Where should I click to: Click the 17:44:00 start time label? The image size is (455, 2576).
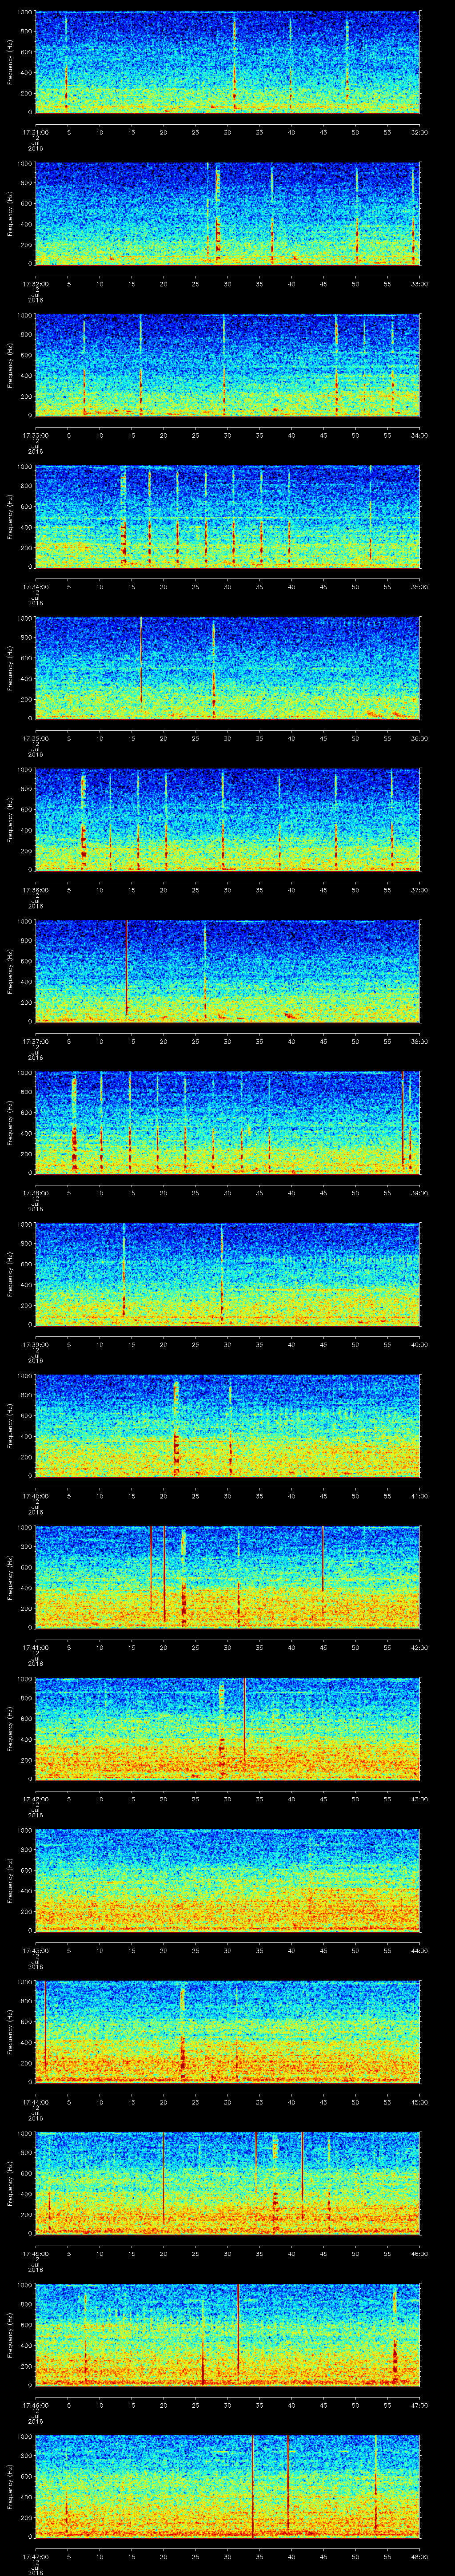35,2101
